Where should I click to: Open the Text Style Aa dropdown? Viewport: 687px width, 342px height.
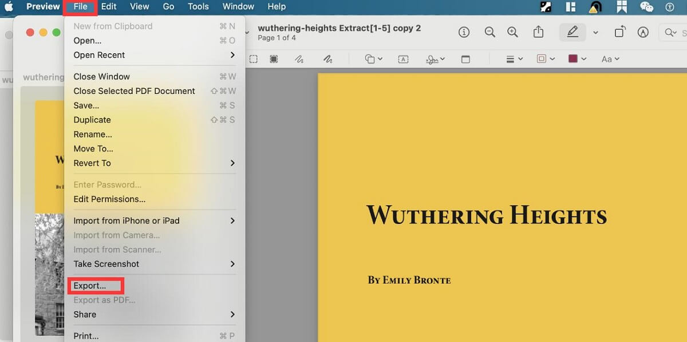tap(610, 59)
